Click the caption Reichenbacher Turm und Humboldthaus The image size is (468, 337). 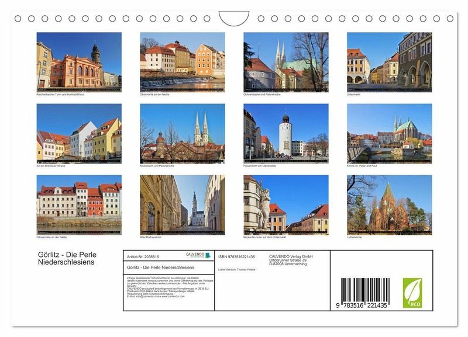pyautogui.click(x=60, y=95)
